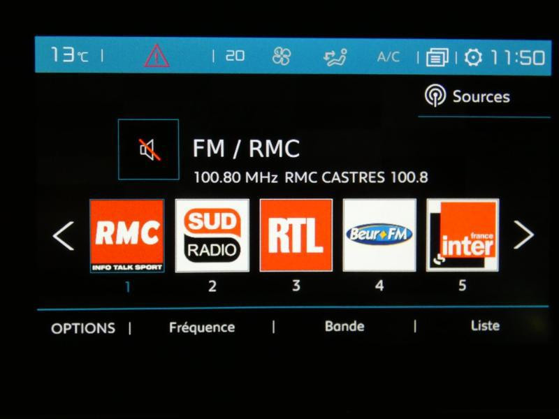This screenshot has height=419, width=559.
Task: Tap preset number 1 label
Action: [128, 287]
